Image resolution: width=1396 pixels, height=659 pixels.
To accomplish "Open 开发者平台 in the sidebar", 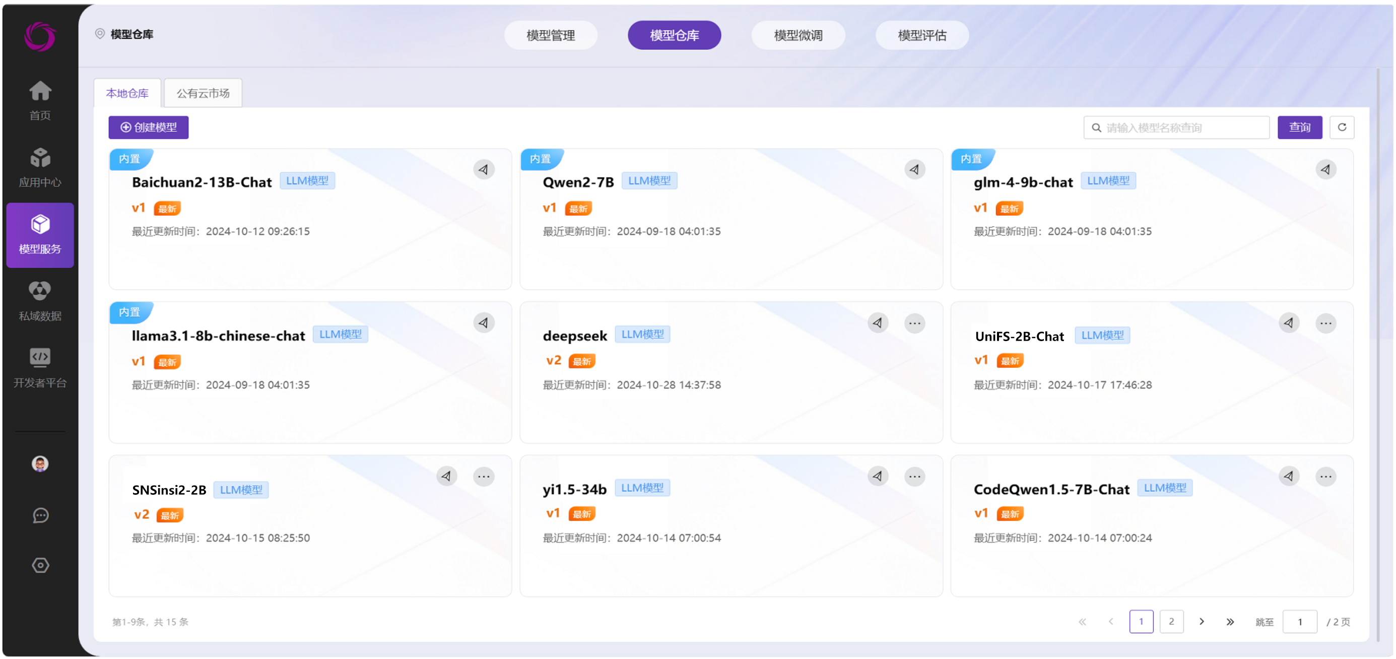I will [40, 368].
